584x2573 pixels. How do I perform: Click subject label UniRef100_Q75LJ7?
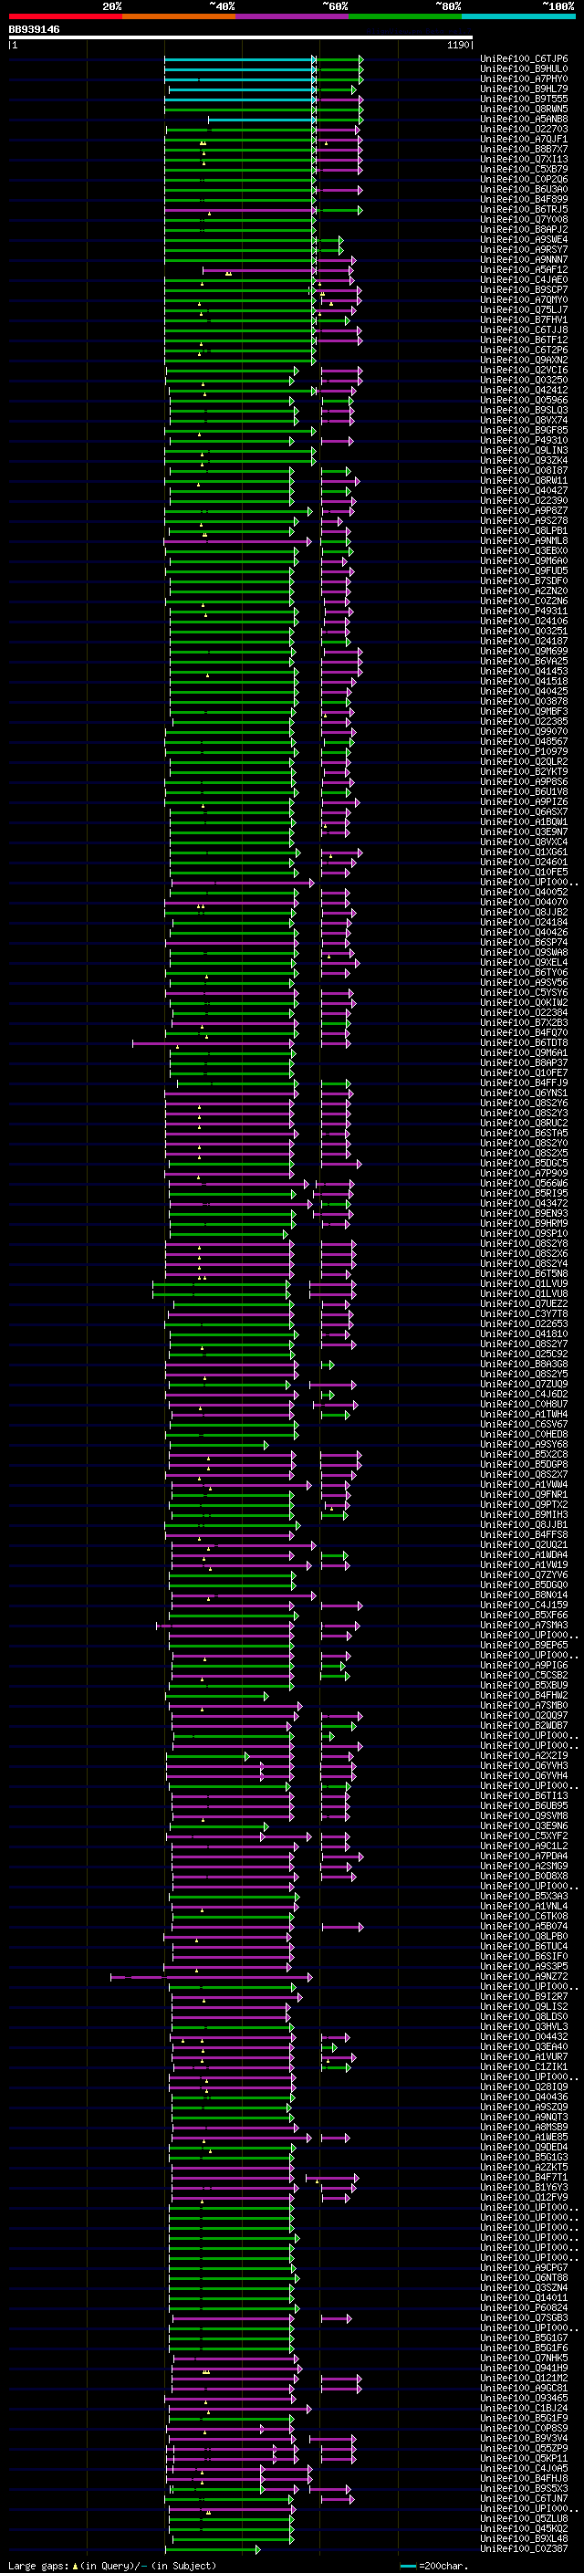[x=524, y=310]
